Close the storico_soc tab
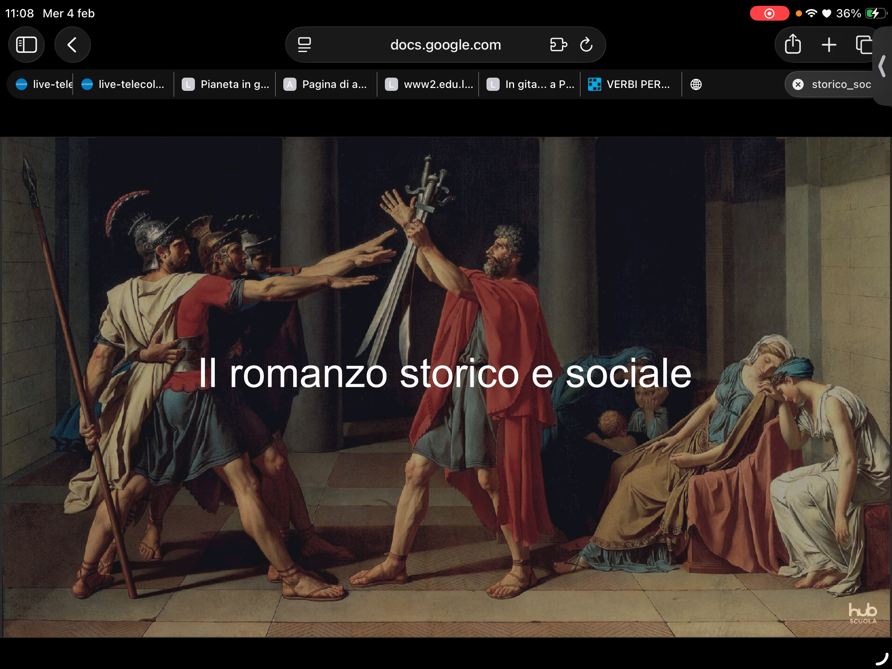892x669 pixels. [x=798, y=84]
